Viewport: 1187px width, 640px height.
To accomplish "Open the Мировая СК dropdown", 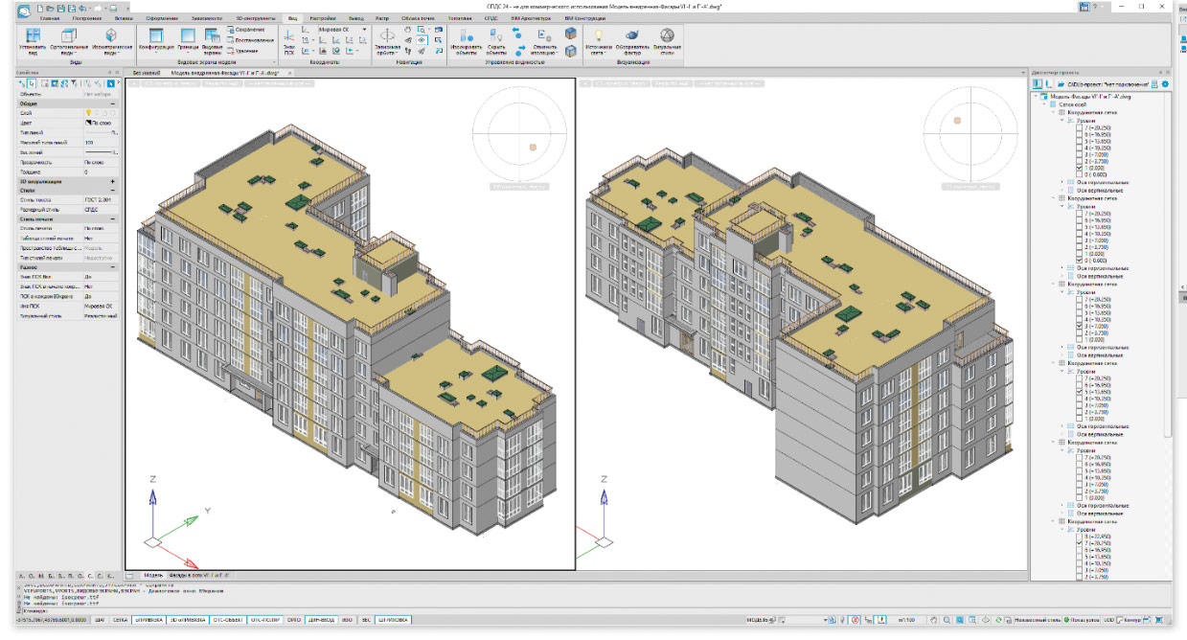I will [341, 30].
